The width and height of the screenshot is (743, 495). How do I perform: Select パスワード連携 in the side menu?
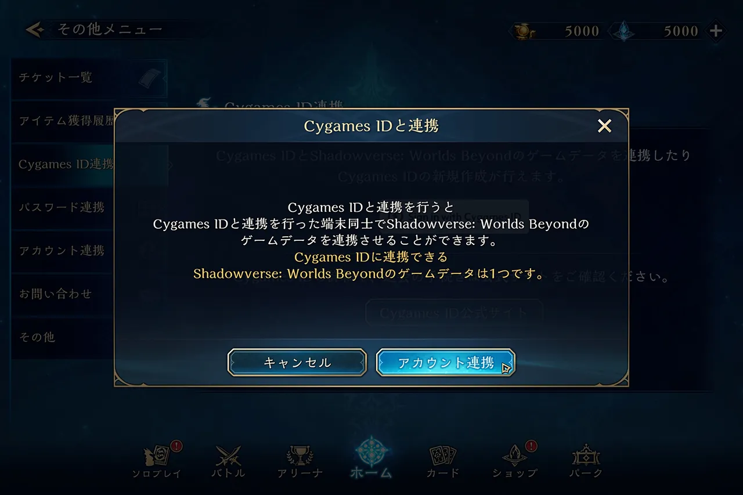pos(63,207)
